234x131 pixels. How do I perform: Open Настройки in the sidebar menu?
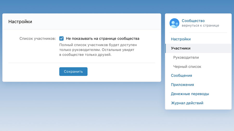click(181, 39)
